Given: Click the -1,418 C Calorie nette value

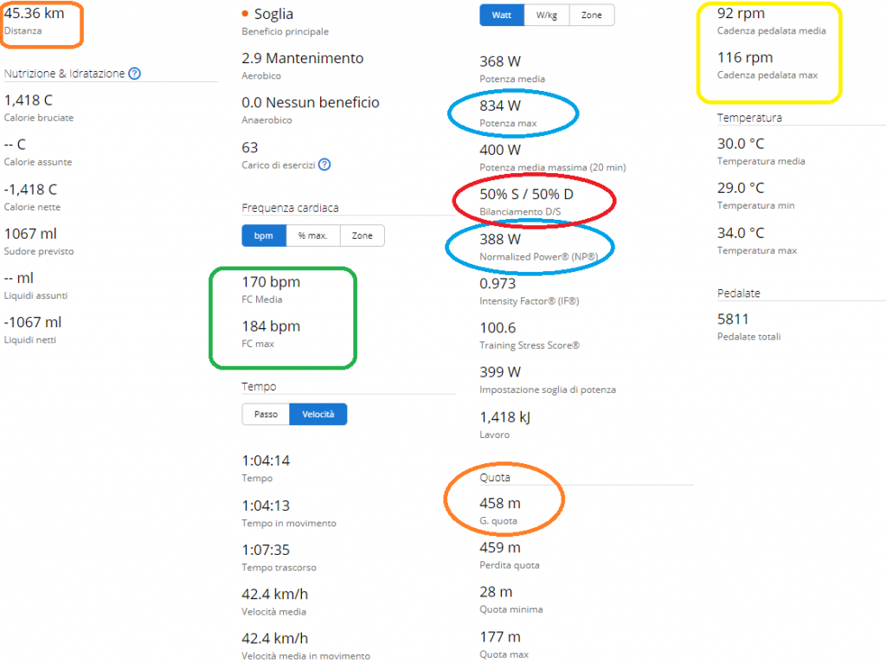Looking at the screenshot, I should (30, 190).
